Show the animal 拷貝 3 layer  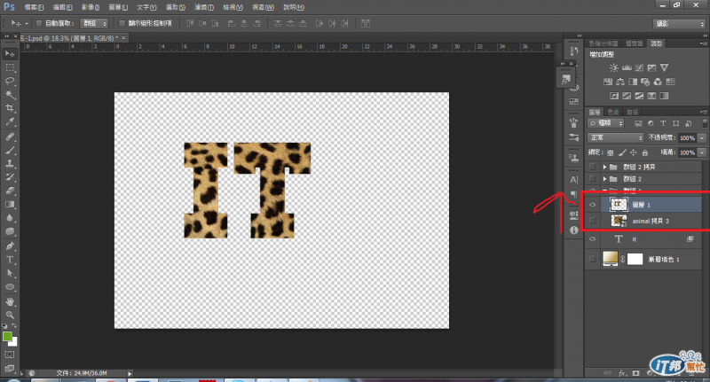(x=592, y=221)
